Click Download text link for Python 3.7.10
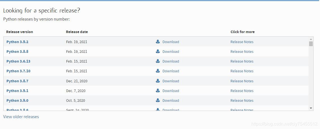Screen dimensions: 320x129 [171, 71]
